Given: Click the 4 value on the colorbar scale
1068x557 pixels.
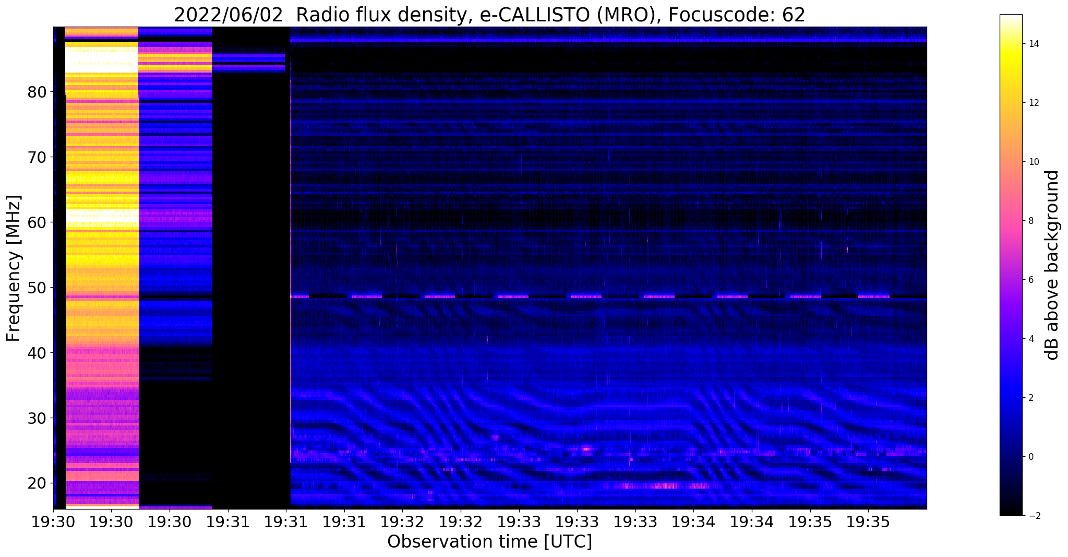Looking at the screenshot, I should (1030, 339).
